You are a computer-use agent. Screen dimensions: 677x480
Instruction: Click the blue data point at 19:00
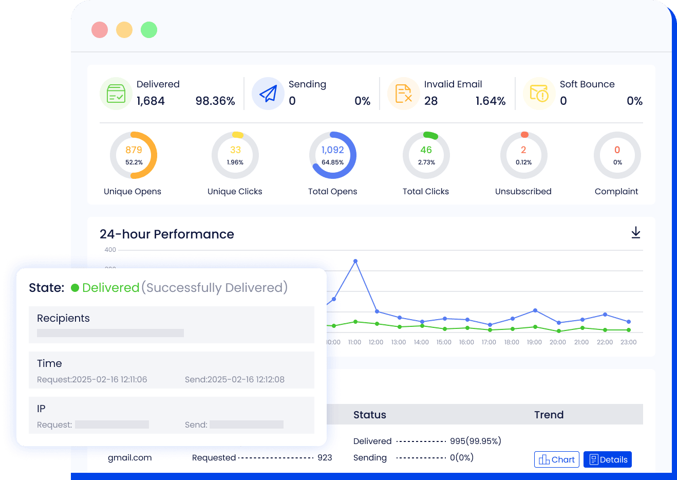pyautogui.click(x=535, y=310)
